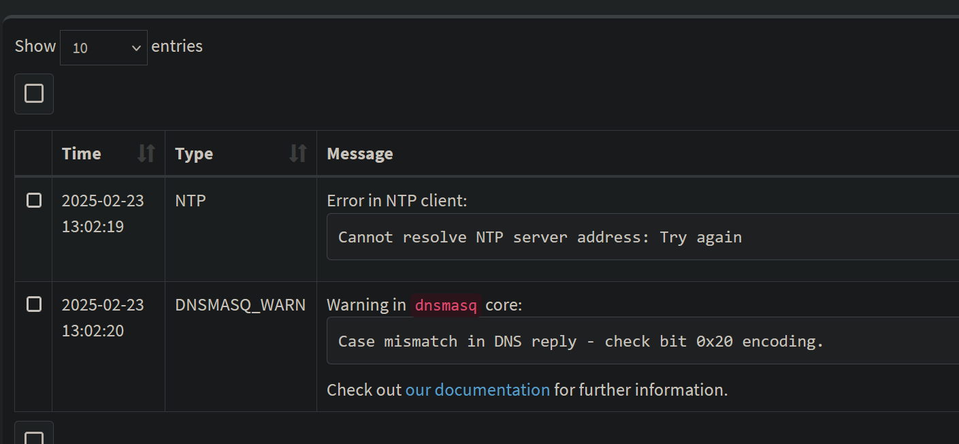
Task: Toggle the select-all checkbox above the table
Action: click(33, 93)
